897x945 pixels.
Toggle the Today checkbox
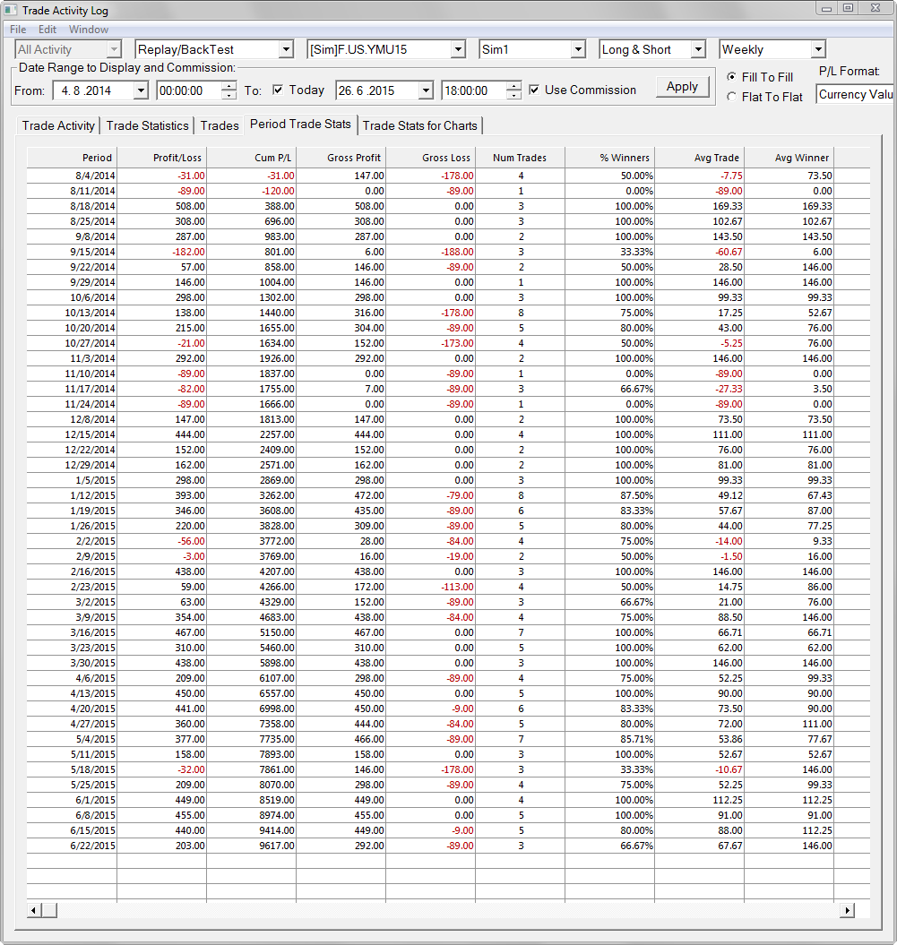278,90
